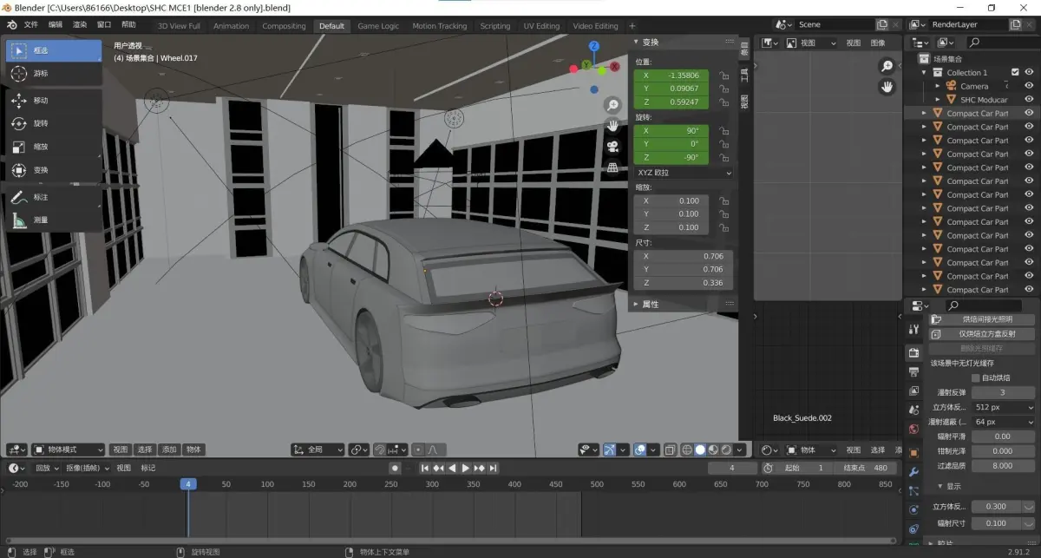Switch perspective/orthographic grid icon in viewport
1041x558 pixels.
coord(612,167)
